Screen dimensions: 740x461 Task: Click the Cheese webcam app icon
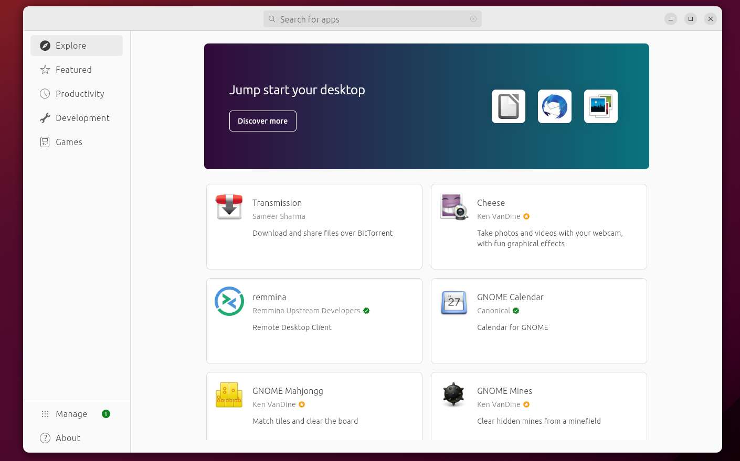(454, 206)
